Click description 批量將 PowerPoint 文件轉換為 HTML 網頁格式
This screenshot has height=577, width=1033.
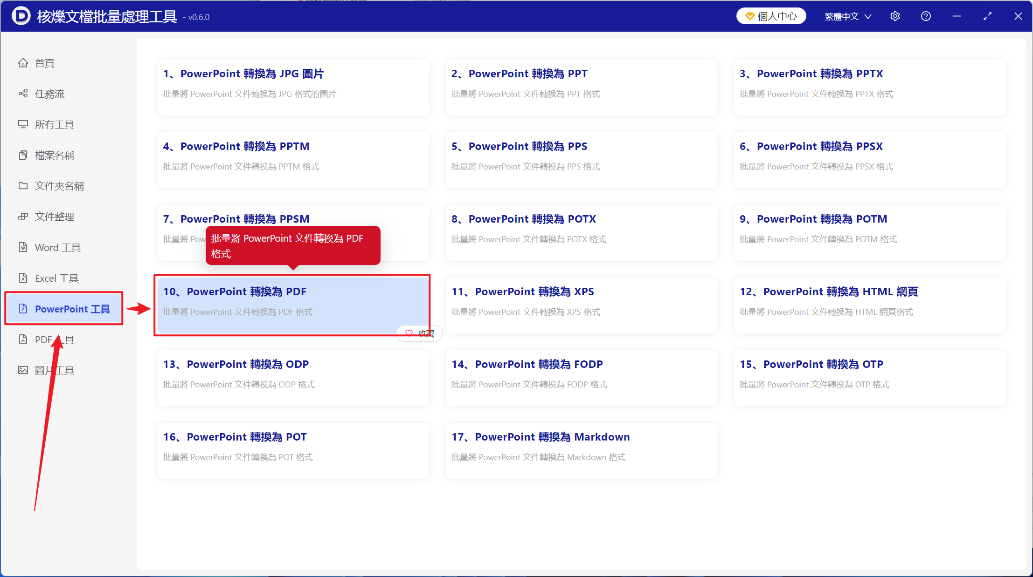[826, 312]
